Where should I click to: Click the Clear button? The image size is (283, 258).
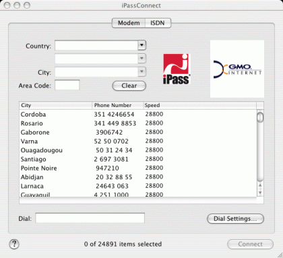[129, 86]
